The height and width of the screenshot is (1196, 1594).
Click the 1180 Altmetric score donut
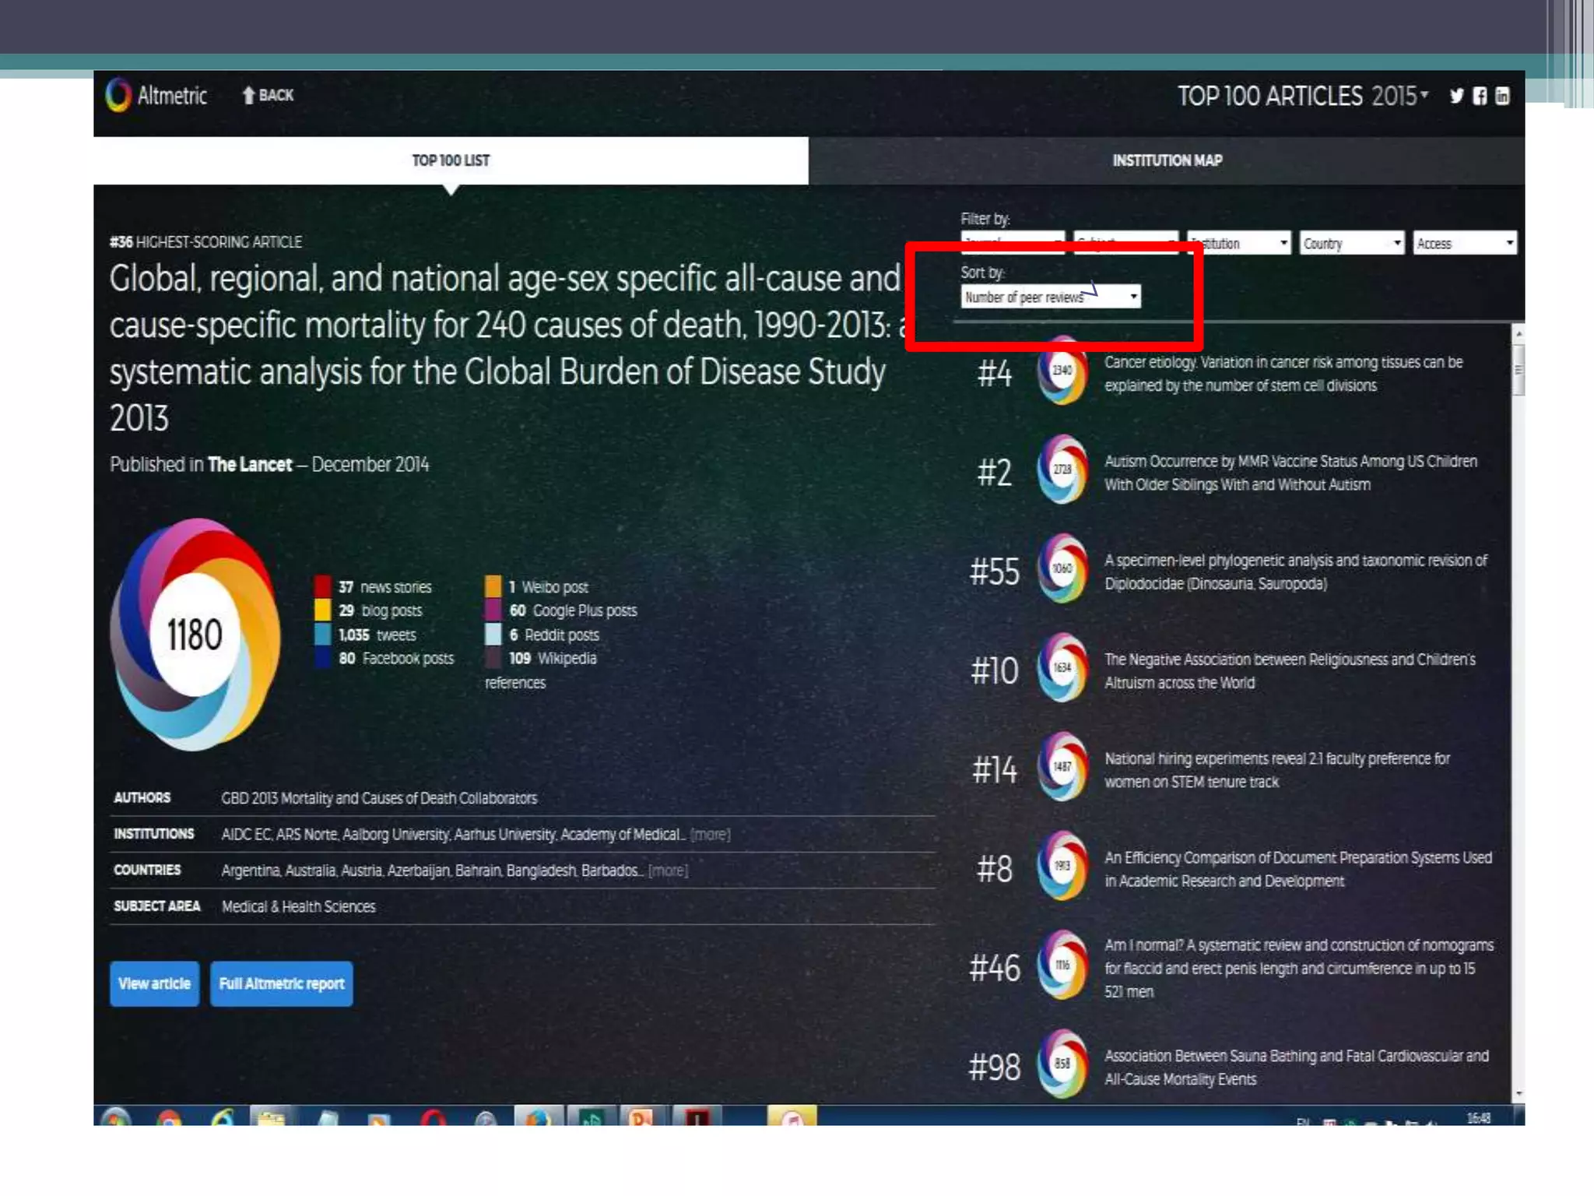(195, 634)
